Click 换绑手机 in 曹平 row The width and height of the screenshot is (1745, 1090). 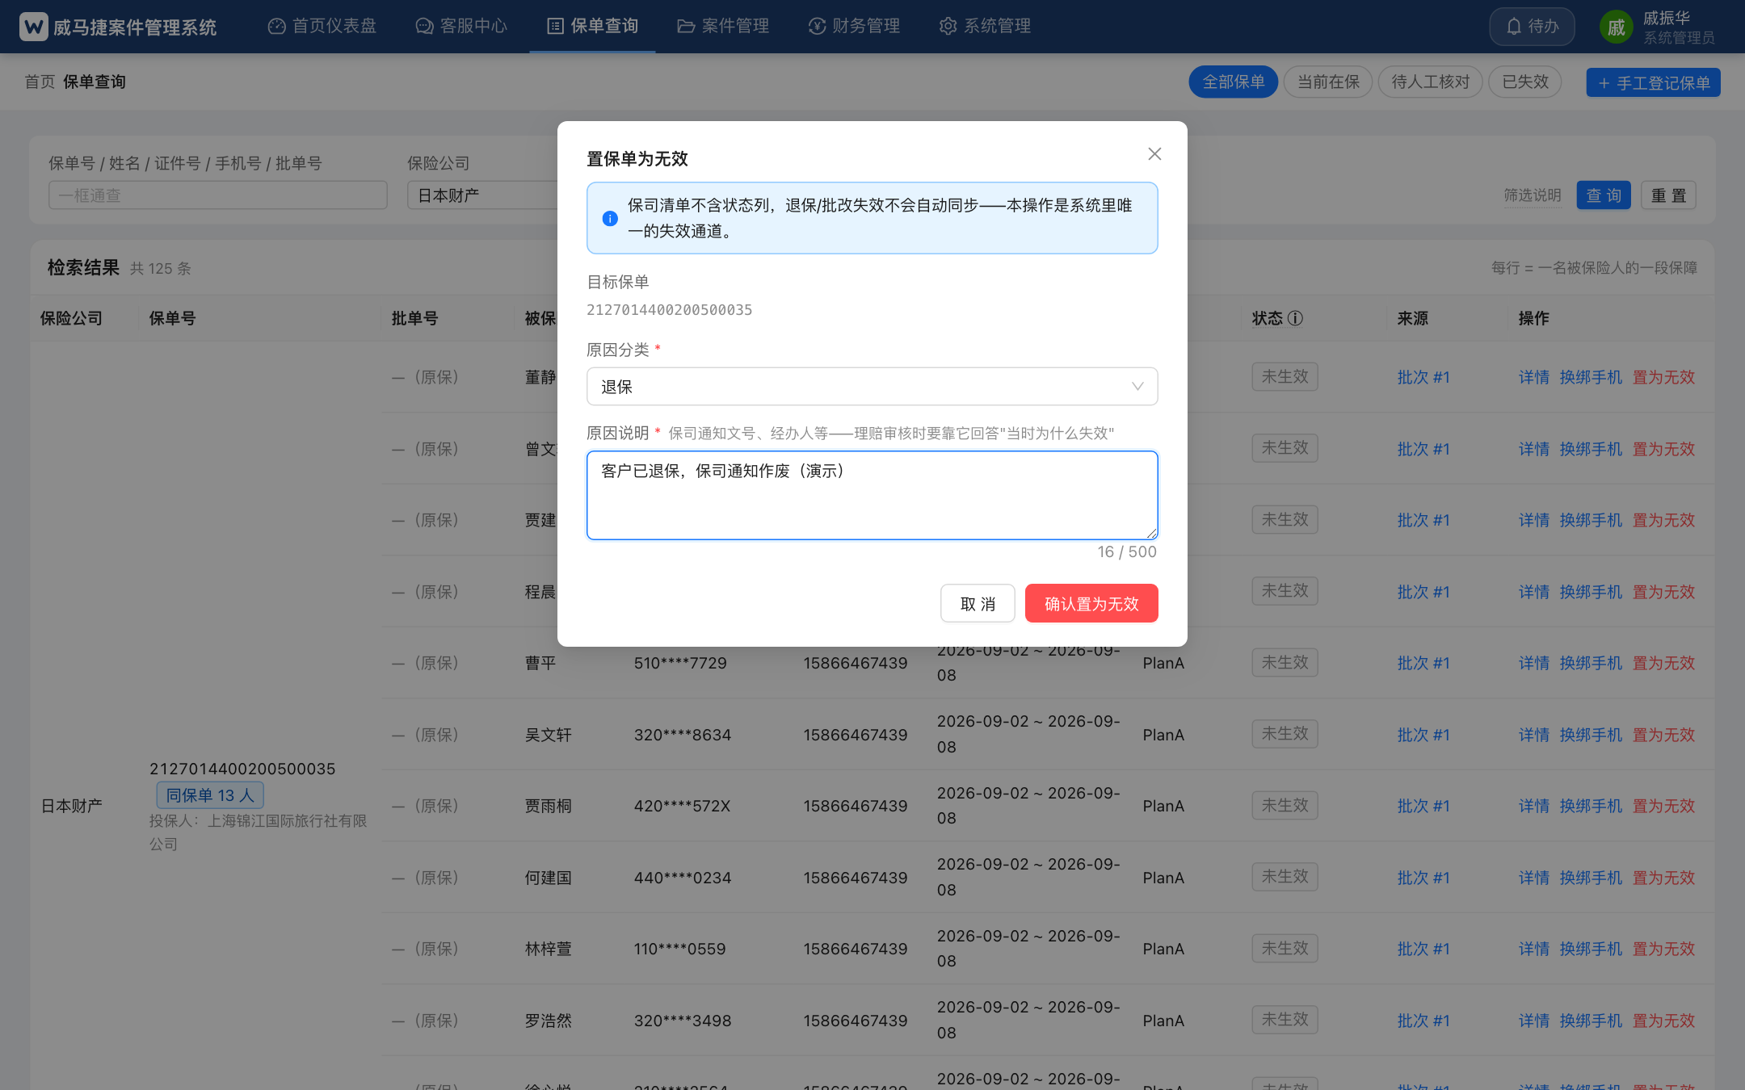[x=1591, y=663]
